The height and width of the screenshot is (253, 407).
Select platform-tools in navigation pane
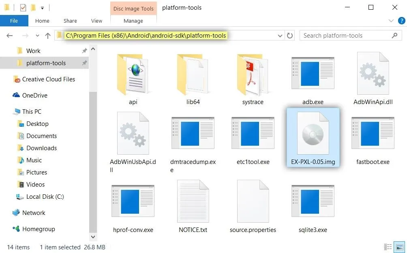44,63
